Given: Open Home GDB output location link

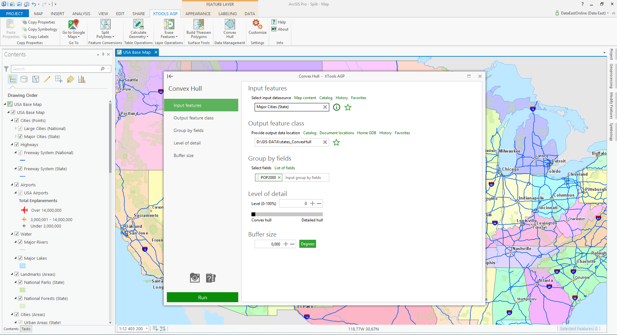Looking at the screenshot, I should pyautogui.click(x=367, y=133).
